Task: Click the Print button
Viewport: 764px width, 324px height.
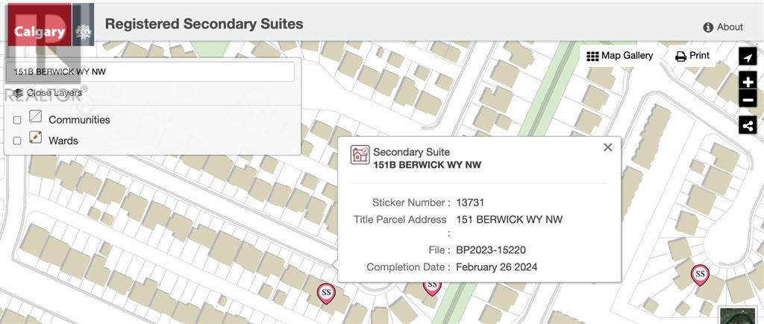Action: (692, 56)
